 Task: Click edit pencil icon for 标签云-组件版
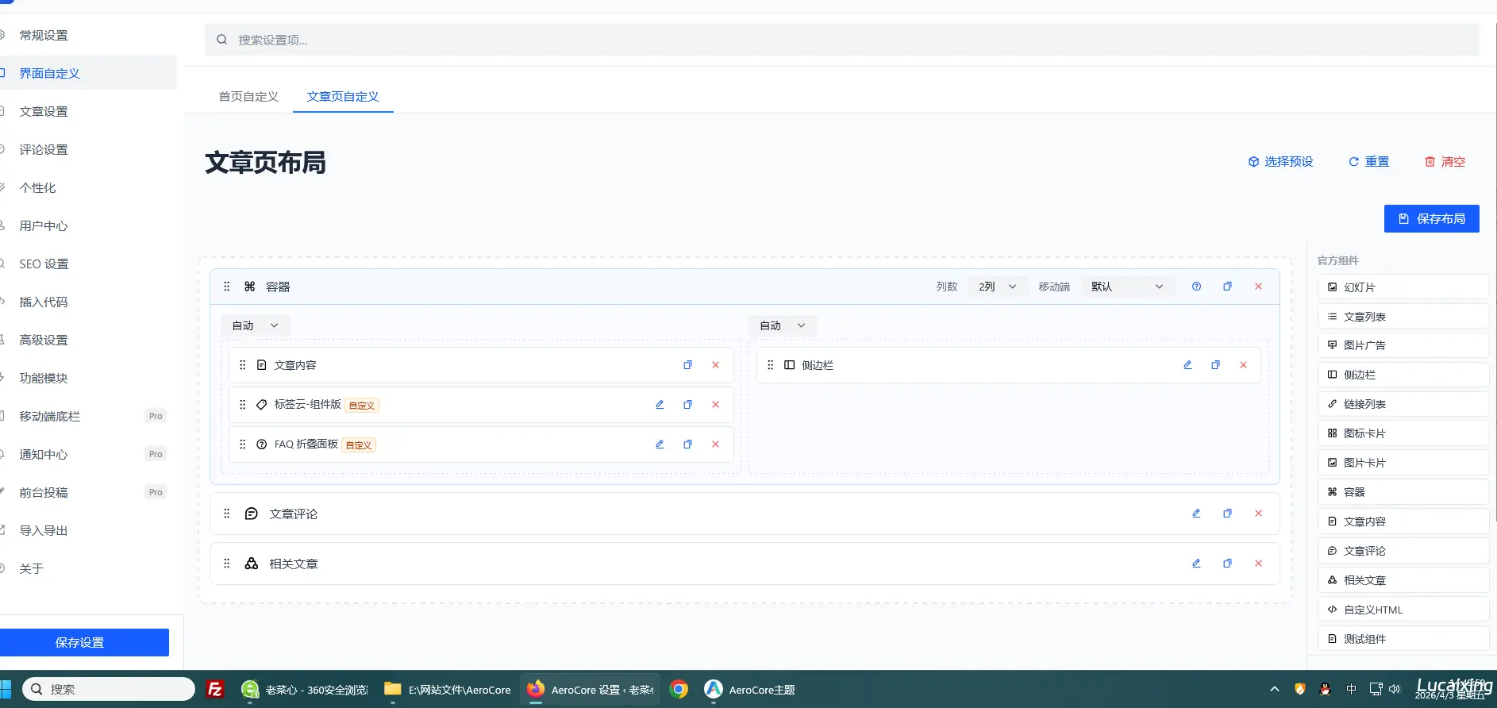[x=659, y=405]
